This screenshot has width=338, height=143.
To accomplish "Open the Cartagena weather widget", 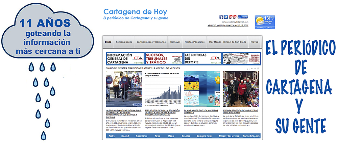I will 264,22.
